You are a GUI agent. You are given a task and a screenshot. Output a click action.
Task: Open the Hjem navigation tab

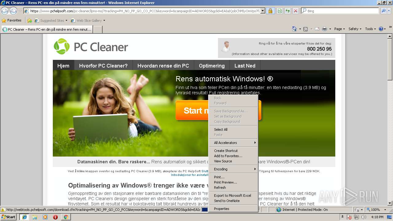pyautogui.click(x=63, y=65)
